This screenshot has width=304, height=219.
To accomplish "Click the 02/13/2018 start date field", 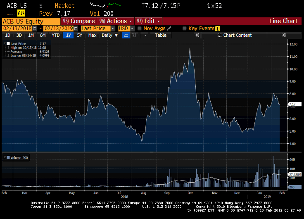I will tap(17, 29).
